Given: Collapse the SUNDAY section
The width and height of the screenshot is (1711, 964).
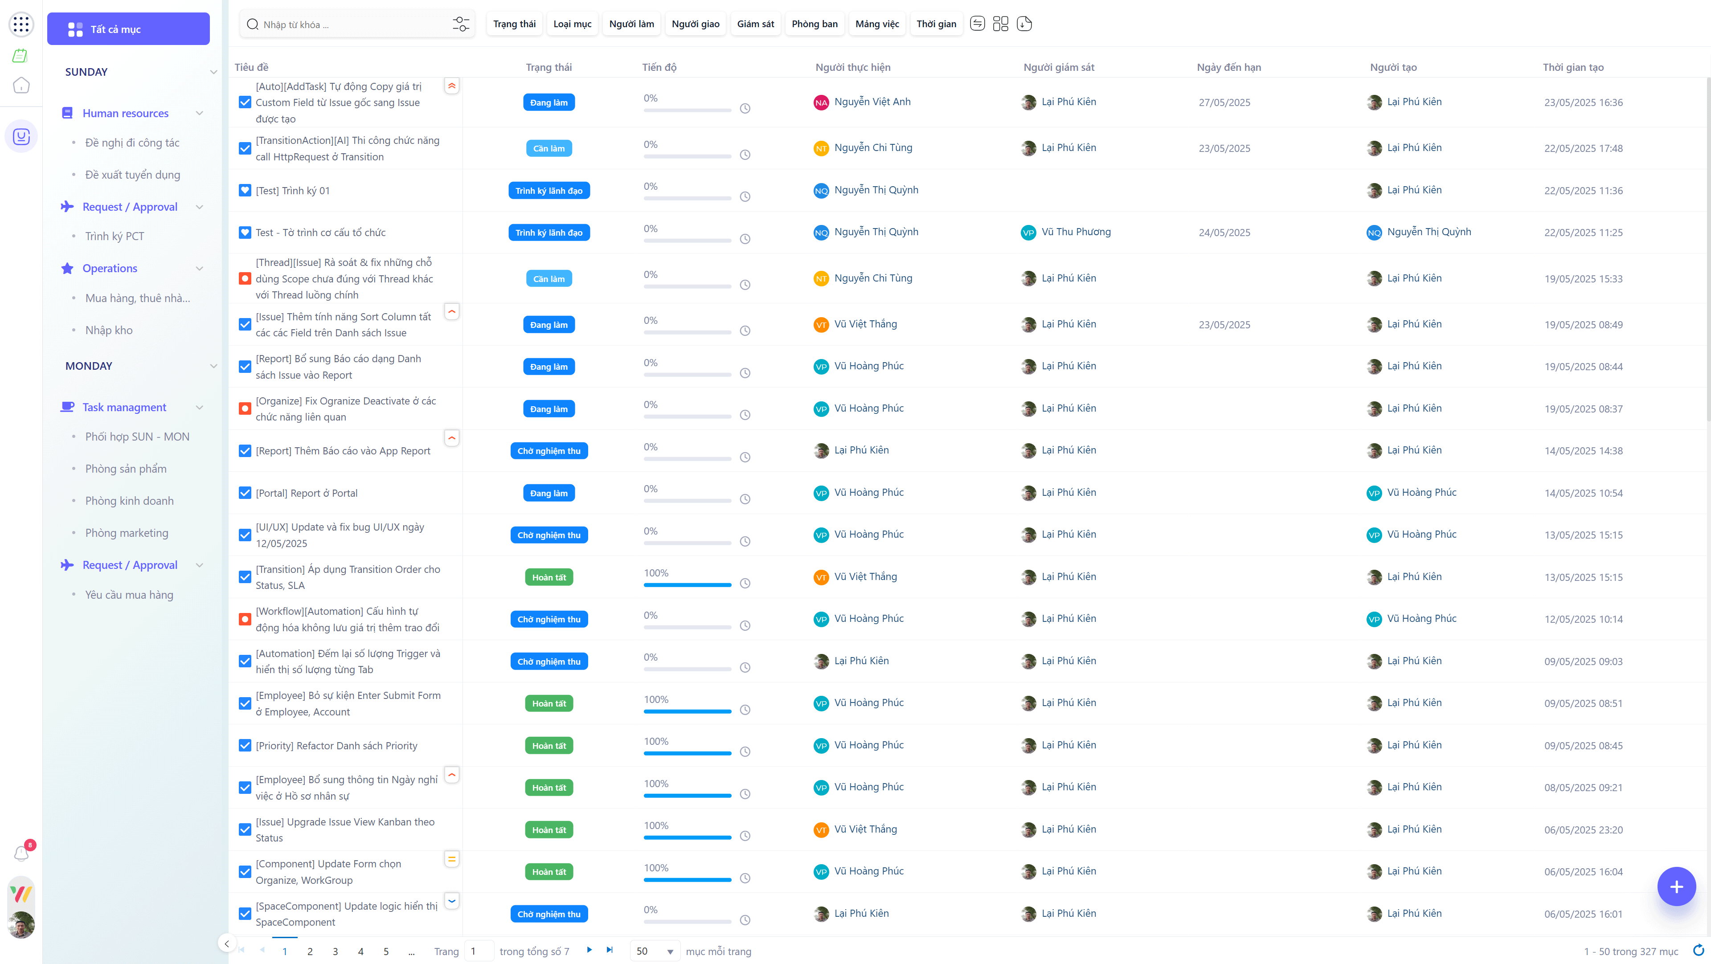Looking at the screenshot, I should tap(213, 72).
